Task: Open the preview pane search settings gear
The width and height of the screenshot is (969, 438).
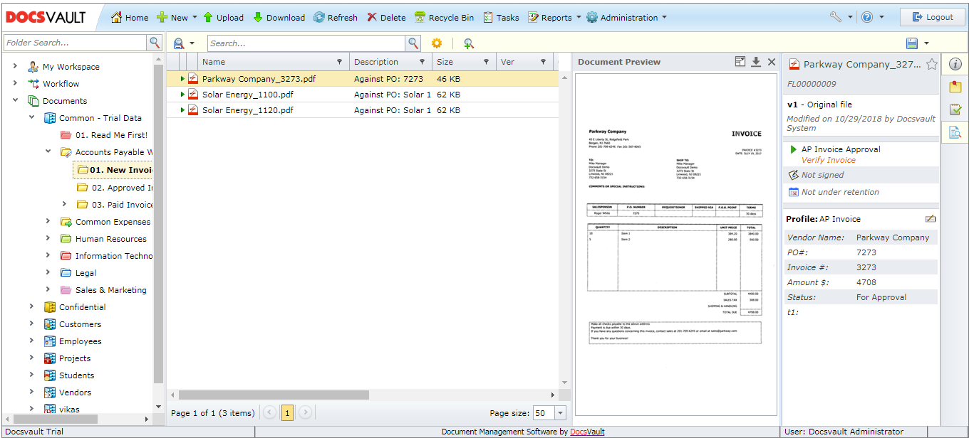Action: (437, 43)
